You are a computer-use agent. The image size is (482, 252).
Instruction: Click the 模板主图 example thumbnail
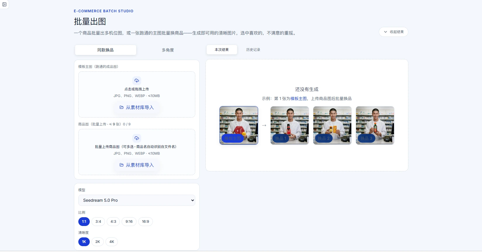pos(239,125)
